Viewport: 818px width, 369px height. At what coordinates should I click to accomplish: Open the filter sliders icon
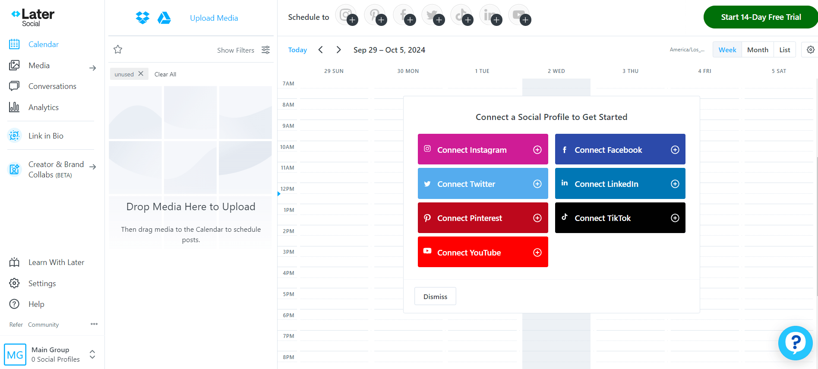(x=266, y=50)
